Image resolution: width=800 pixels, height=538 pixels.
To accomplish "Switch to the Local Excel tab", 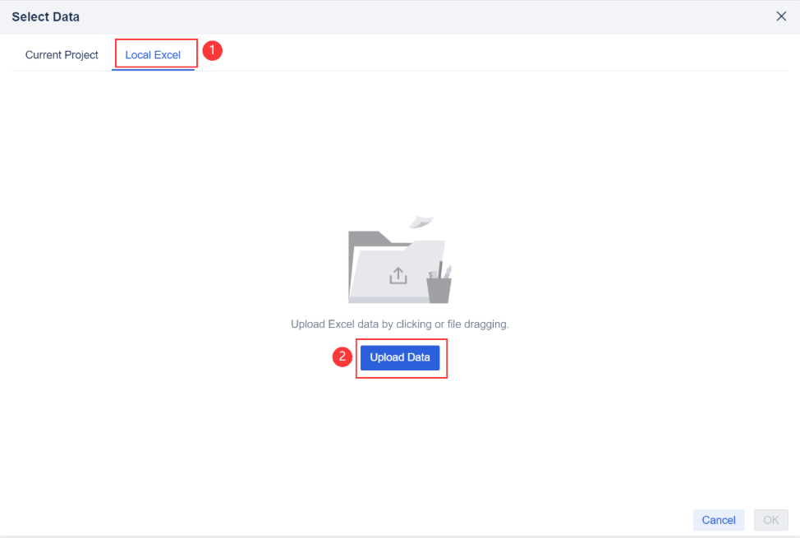I will pos(153,55).
